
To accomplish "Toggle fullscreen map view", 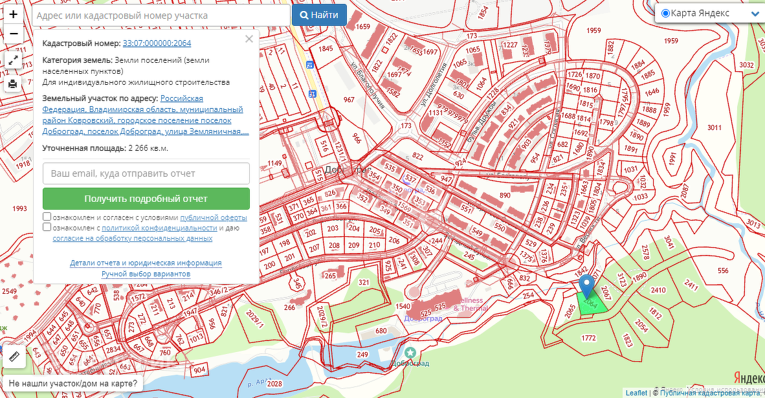I will coord(13,60).
